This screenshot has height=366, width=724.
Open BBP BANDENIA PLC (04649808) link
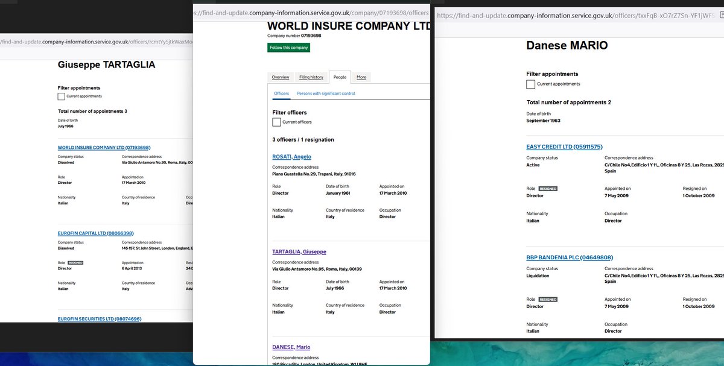click(x=570, y=257)
